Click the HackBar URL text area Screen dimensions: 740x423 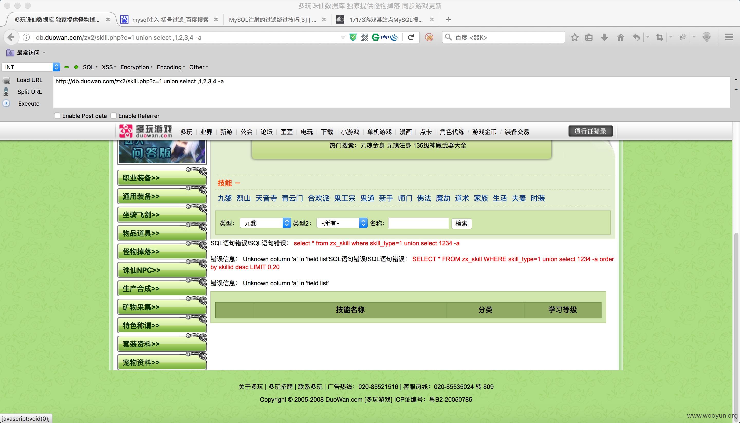392,92
